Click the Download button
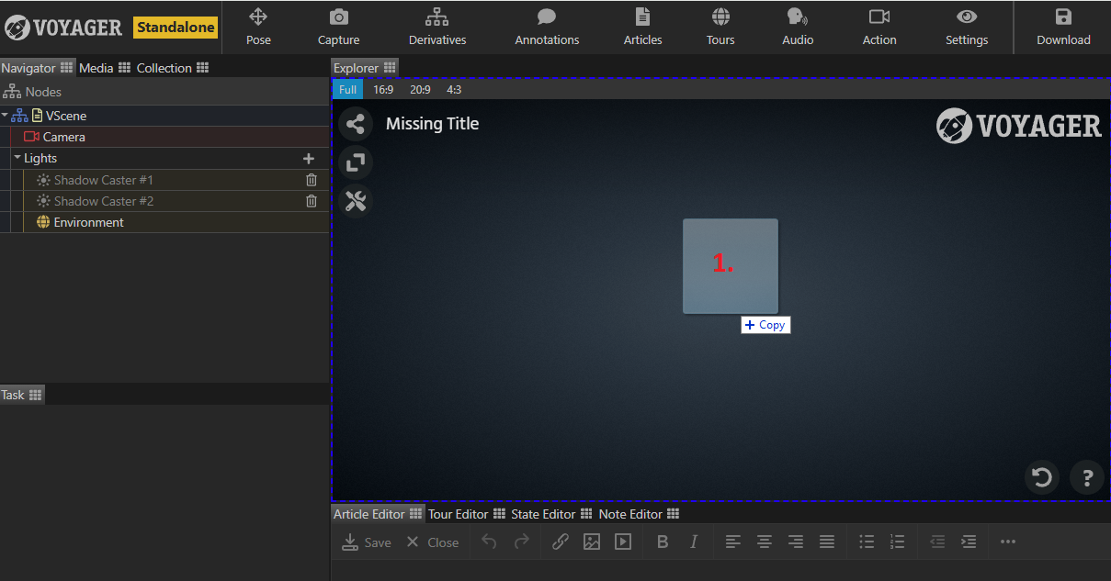 coord(1063,28)
